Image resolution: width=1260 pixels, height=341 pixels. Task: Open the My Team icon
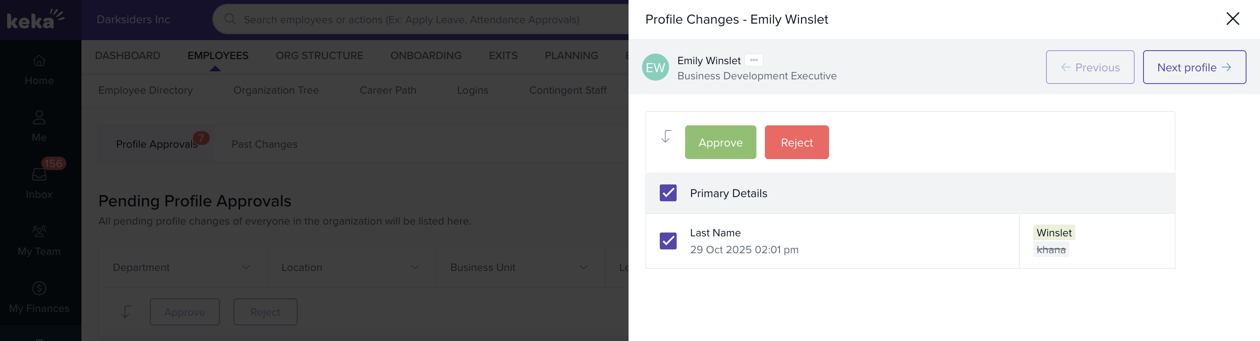click(39, 231)
